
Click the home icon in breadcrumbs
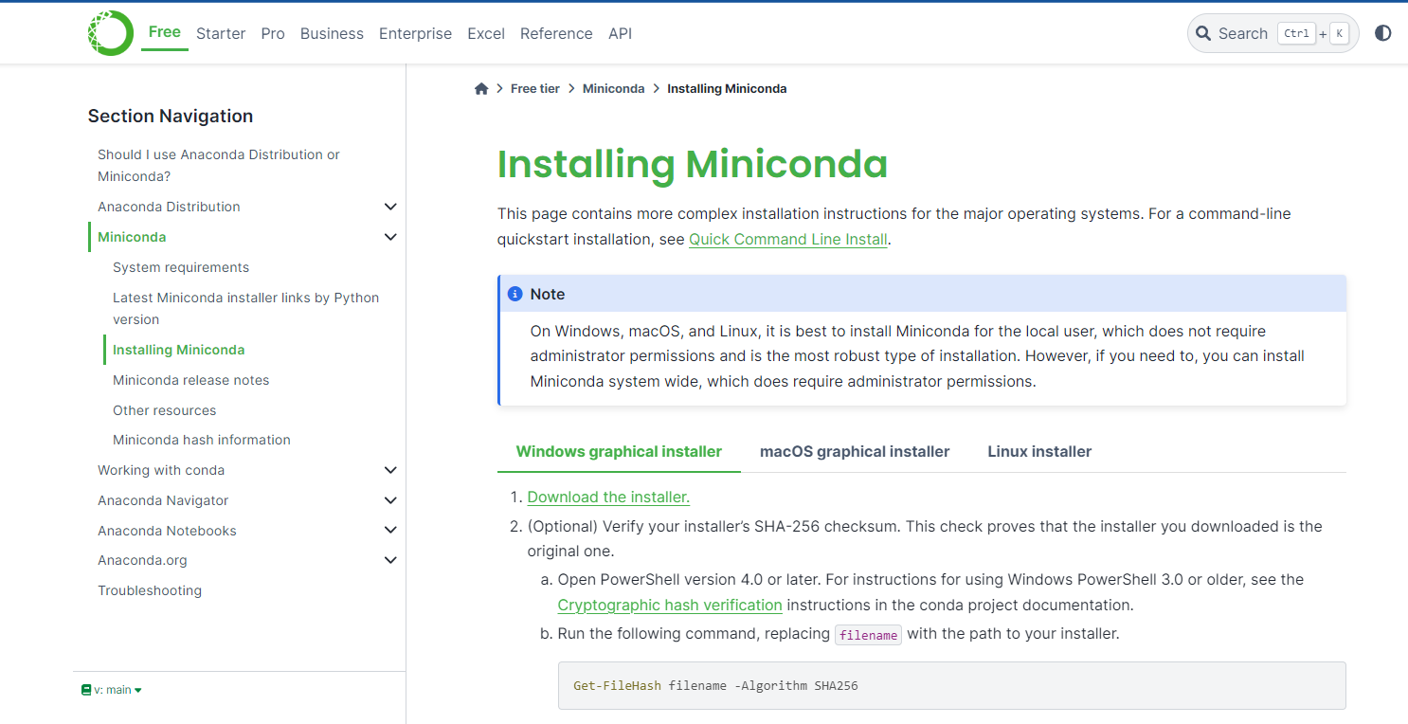pyautogui.click(x=481, y=88)
